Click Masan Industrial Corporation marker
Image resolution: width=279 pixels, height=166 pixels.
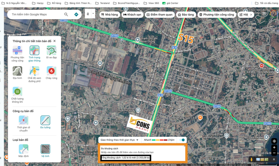[100, 63]
